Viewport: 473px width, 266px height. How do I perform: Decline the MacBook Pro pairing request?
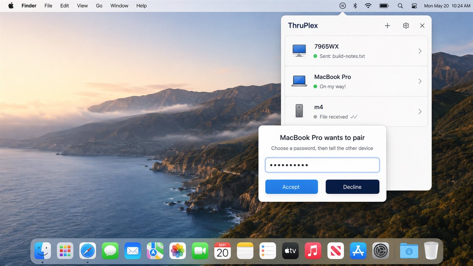pos(352,187)
